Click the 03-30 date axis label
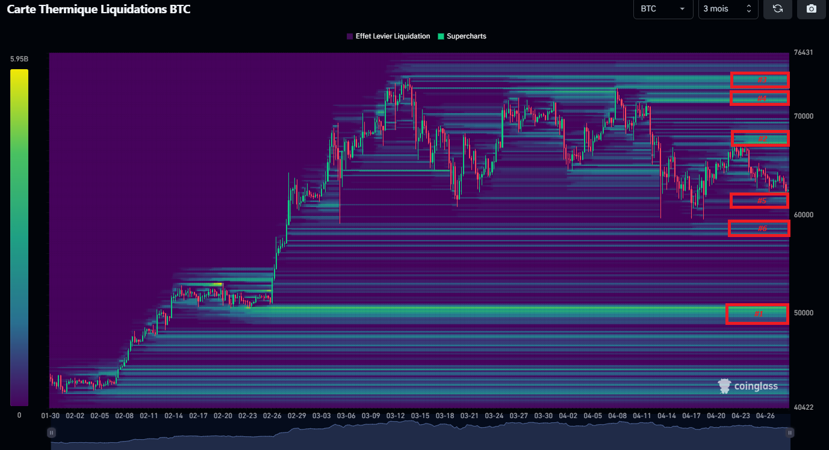This screenshot has width=829, height=450. point(544,416)
